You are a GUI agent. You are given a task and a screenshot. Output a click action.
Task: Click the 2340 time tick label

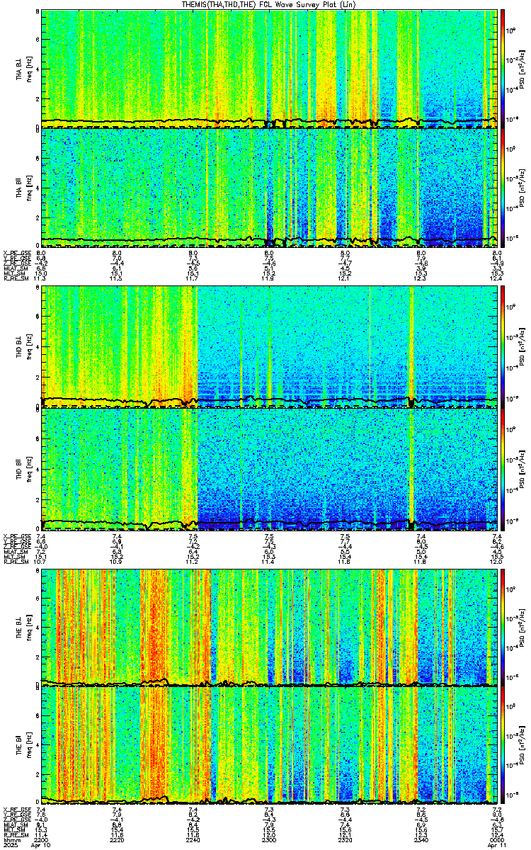coord(421,840)
